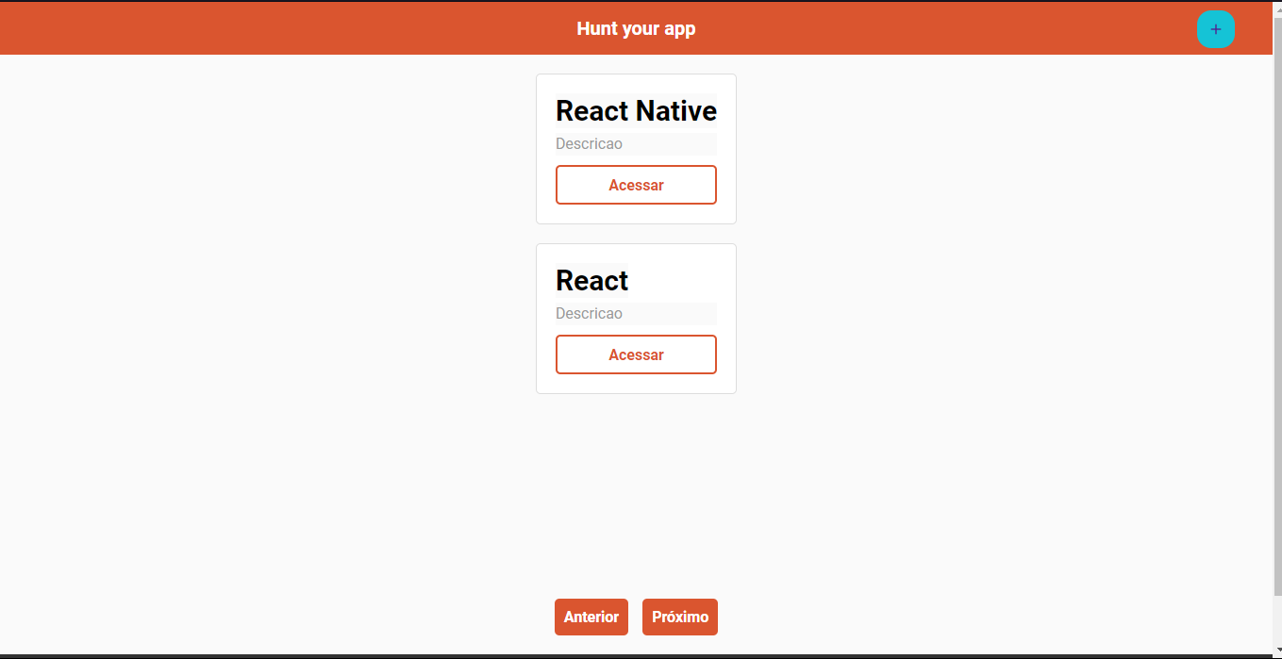Image resolution: width=1282 pixels, height=659 pixels.
Task: Click Descricao text under React Native
Action: (589, 144)
